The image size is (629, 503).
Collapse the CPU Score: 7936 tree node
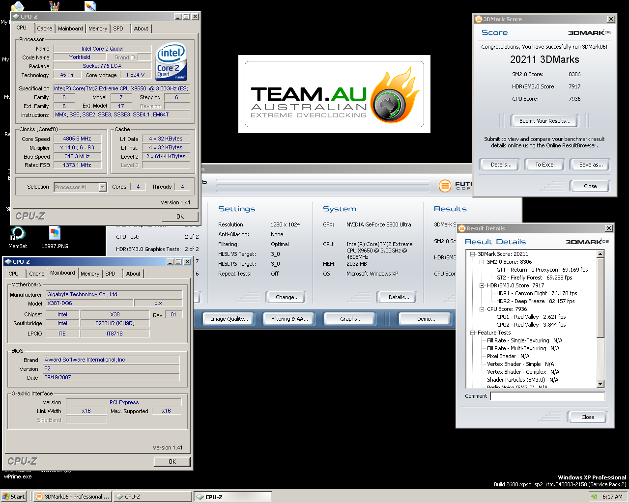click(x=482, y=309)
